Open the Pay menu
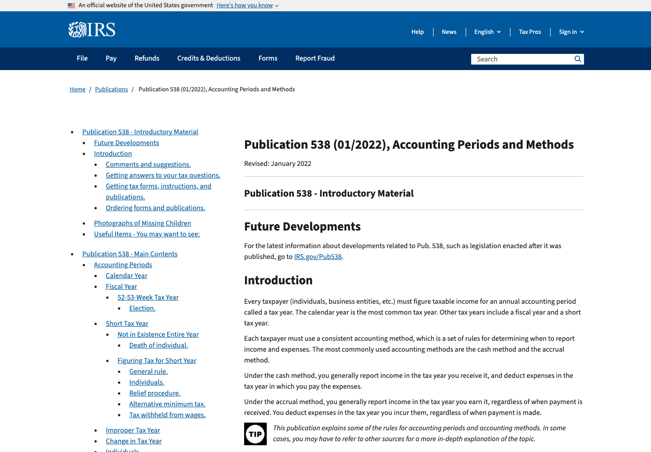Image resolution: width=651 pixels, height=452 pixels. (x=111, y=58)
